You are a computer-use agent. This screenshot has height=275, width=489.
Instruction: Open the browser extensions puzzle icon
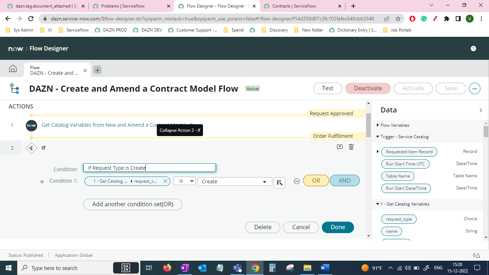447,19
